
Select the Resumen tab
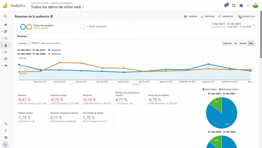(x=22, y=36)
